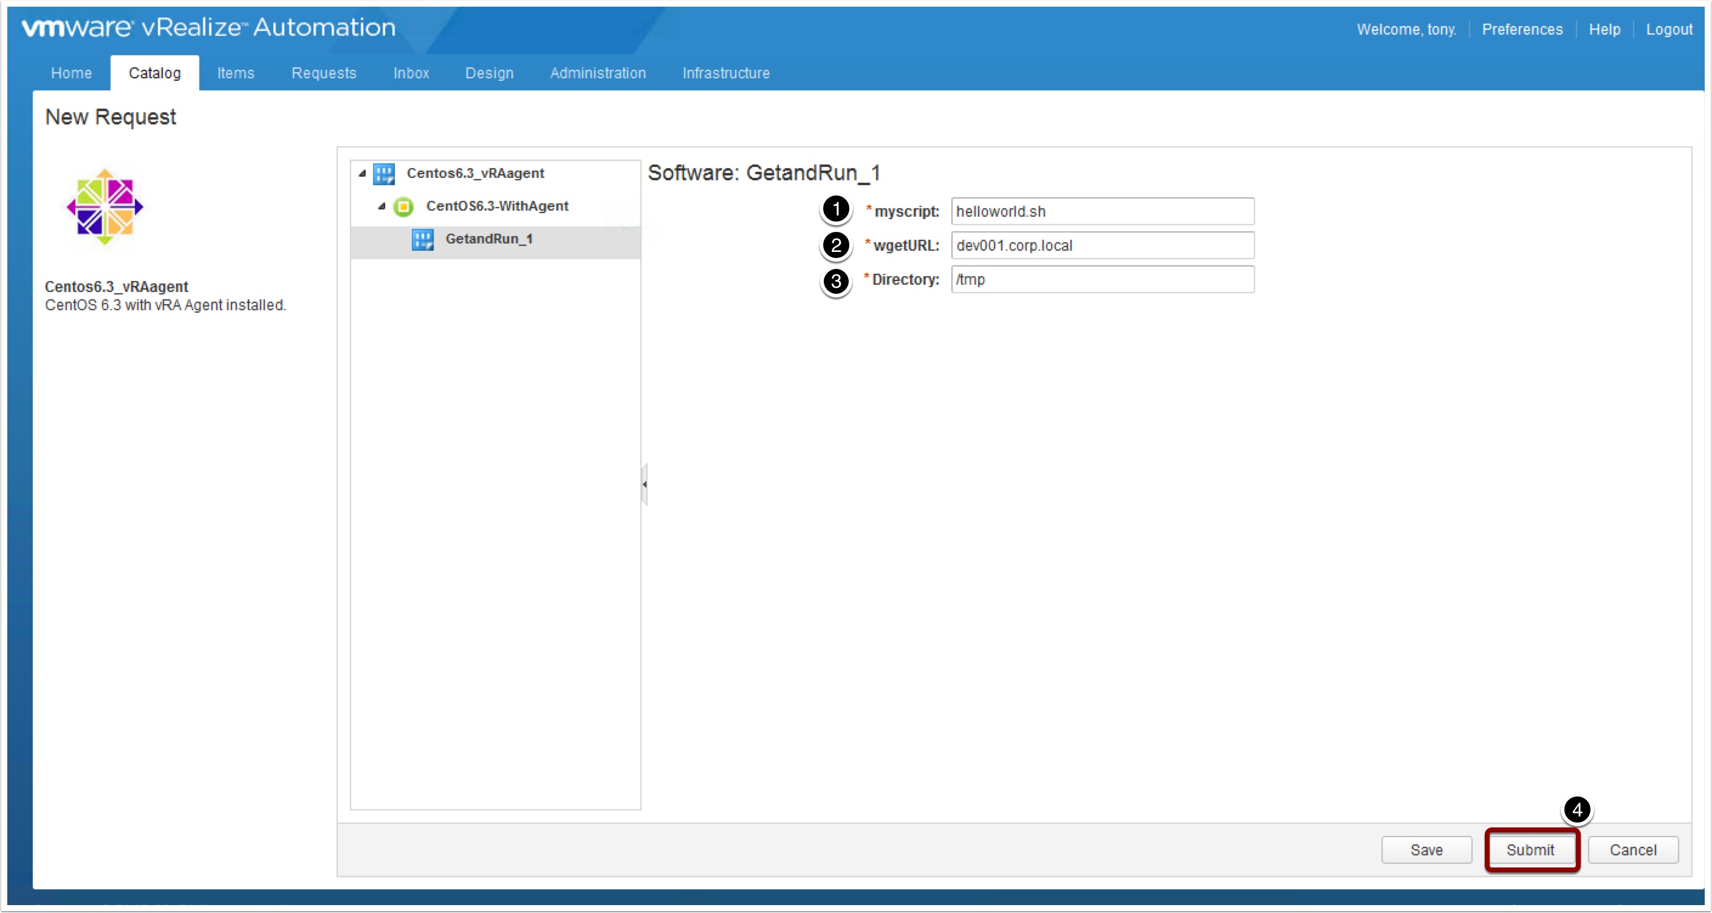Collapse the CentOS6.3-WithAgent tree node

(x=382, y=207)
